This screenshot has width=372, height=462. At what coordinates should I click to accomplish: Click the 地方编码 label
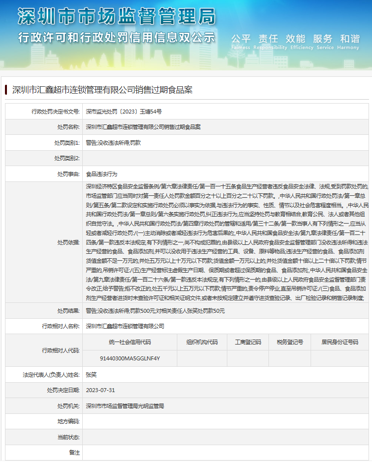click(x=68, y=422)
